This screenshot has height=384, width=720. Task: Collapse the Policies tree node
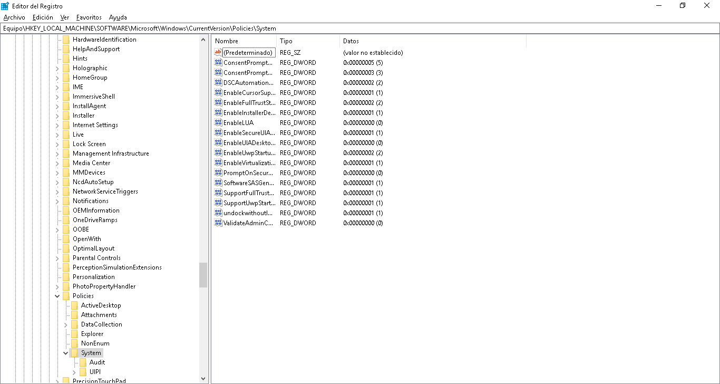click(57, 296)
